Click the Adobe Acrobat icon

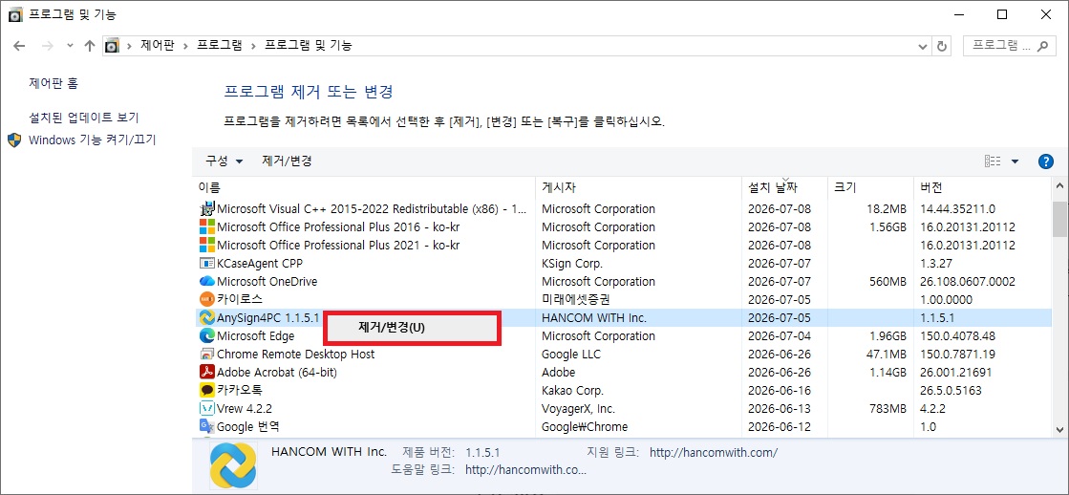pos(206,373)
